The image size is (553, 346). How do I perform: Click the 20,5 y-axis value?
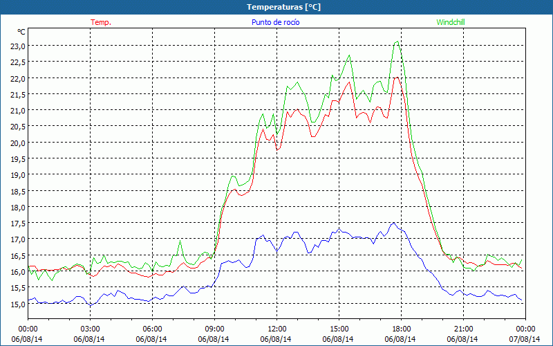pos(18,127)
